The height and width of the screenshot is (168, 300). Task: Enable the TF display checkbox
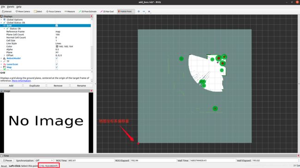(x=56, y=61)
